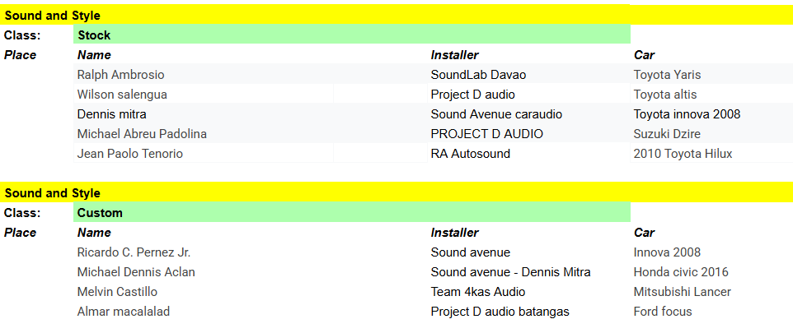Click the Ralph Ambrosio name cell
Viewport: 793px width, 333px height.
(x=120, y=75)
